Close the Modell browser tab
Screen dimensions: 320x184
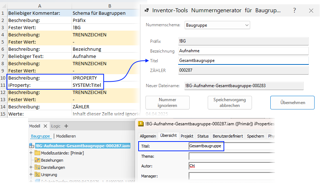(45, 126)
